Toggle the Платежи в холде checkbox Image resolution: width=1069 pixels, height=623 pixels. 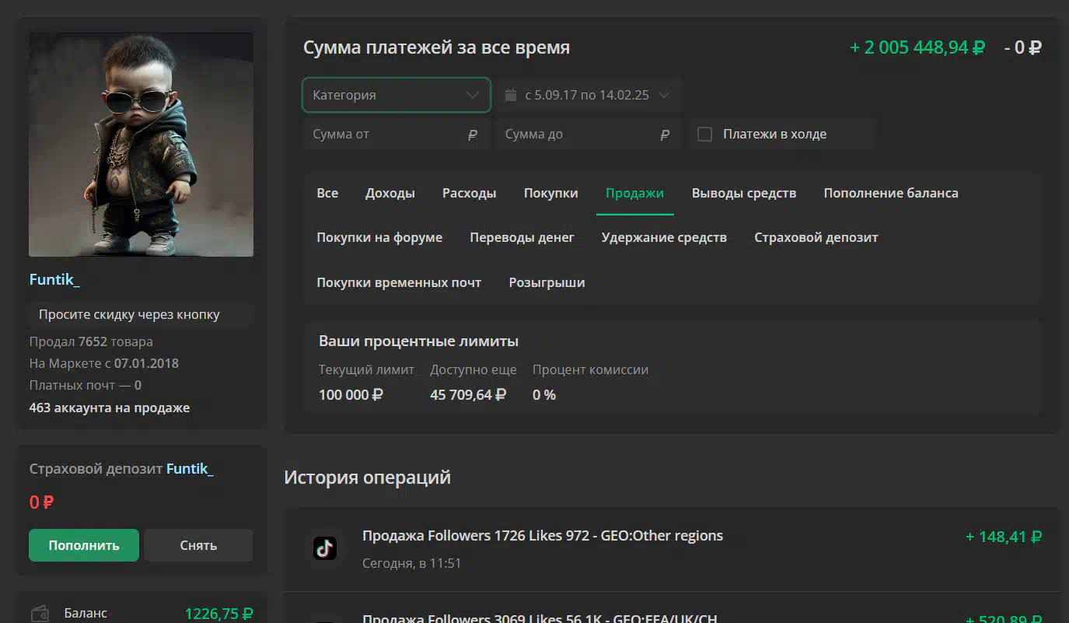pos(705,134)
